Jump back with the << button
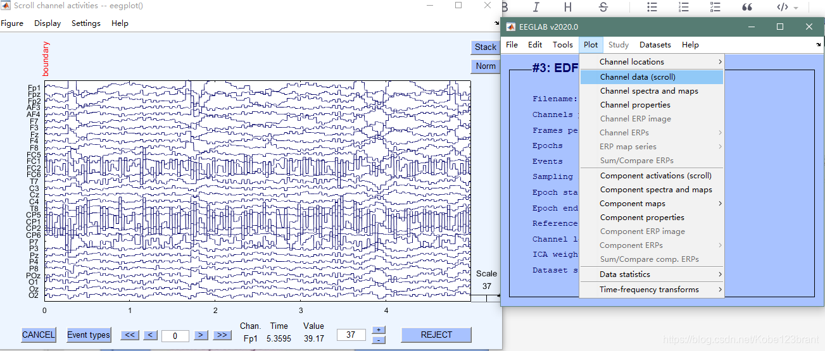 pyautogui.click(x=130, y=335)
